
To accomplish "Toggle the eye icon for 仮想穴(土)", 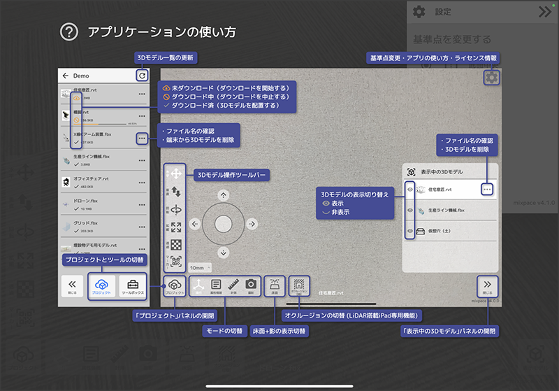I will click(410, 230).
